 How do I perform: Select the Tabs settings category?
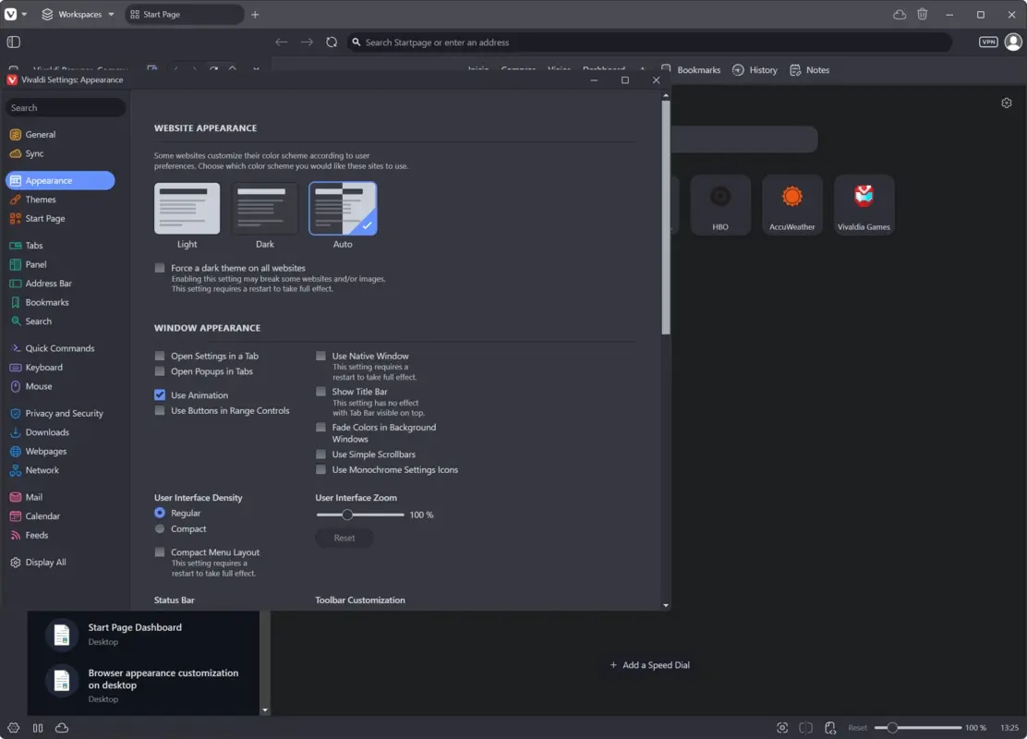pos(34,245)
